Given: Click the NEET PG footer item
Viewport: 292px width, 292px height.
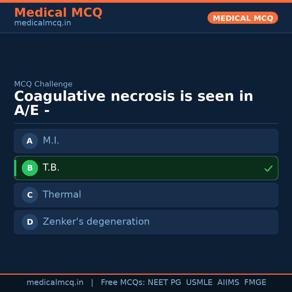Looking at the screenshot, I should pos(164,282).
